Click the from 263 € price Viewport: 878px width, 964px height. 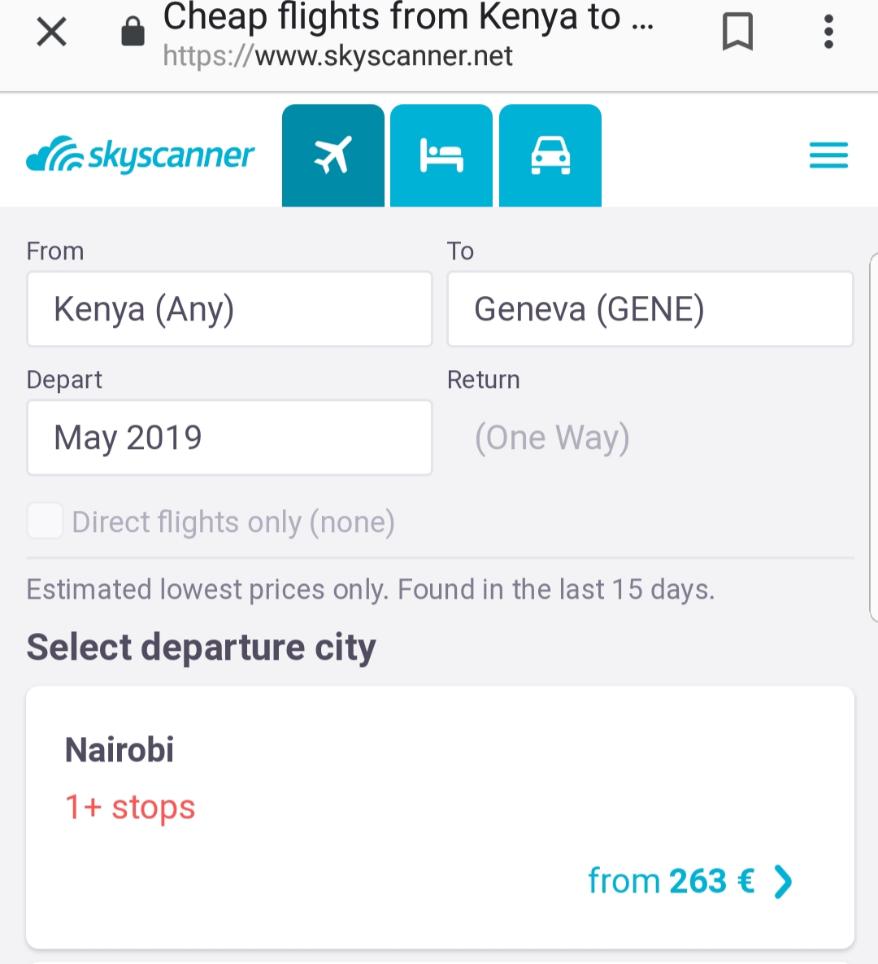coord(671,881)
